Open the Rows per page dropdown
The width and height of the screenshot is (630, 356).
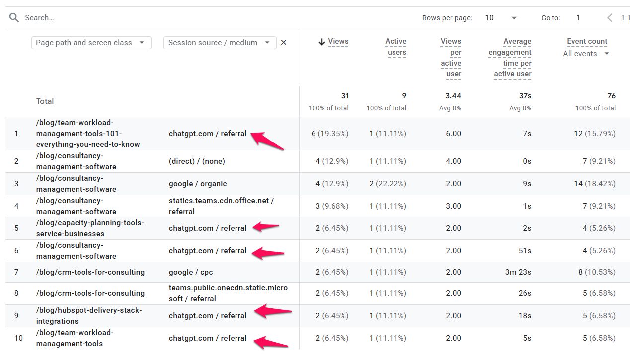(x=501, y=18)
